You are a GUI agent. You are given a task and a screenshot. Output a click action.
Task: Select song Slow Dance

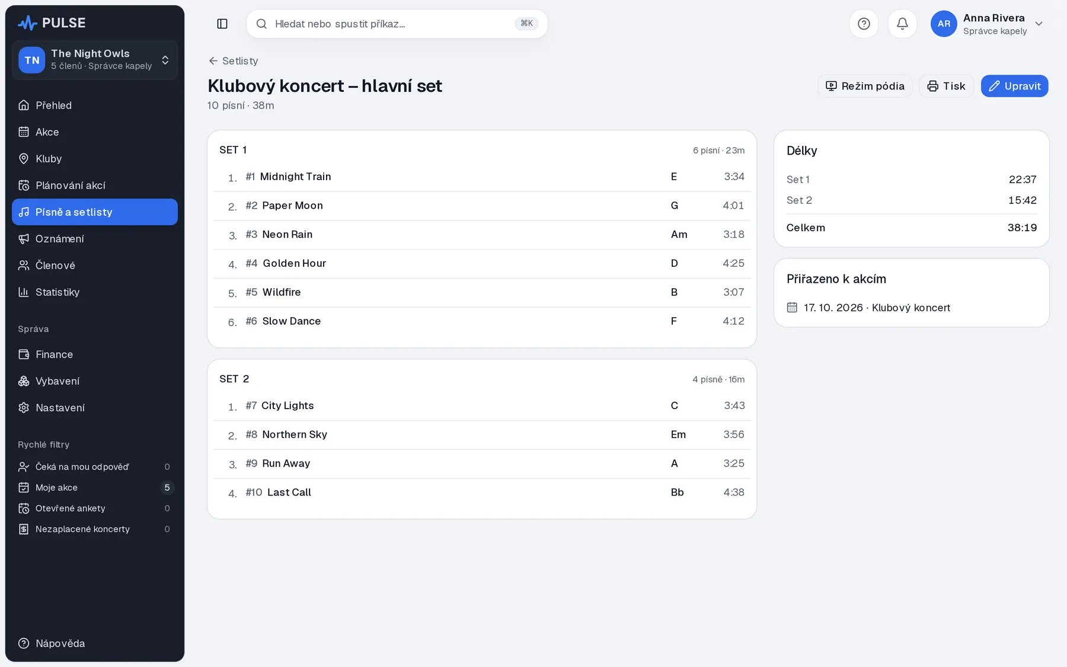coord(482,321)
